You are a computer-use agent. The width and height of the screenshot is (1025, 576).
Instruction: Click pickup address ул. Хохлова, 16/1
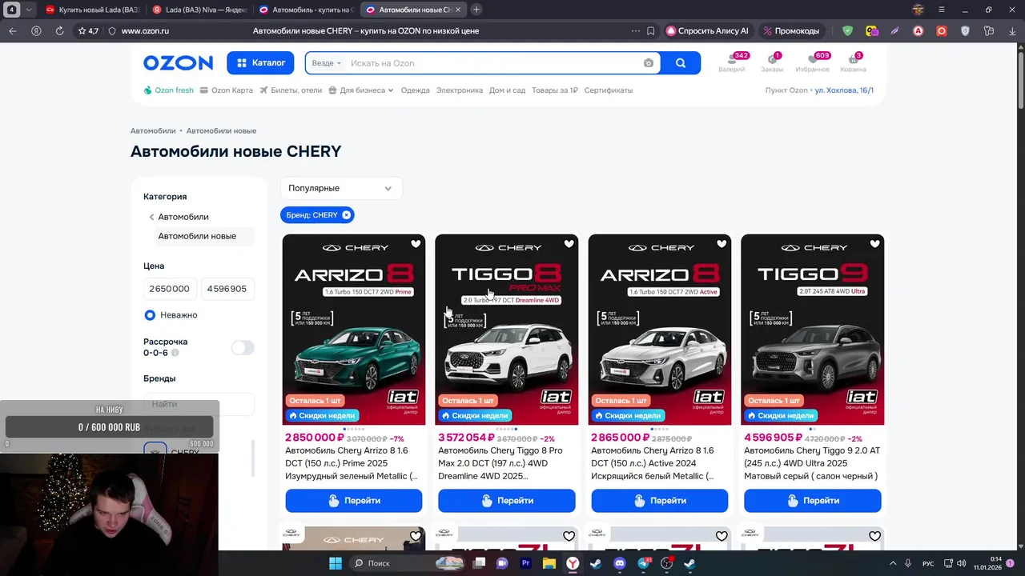pyautogui.click(x=844, y=90)
